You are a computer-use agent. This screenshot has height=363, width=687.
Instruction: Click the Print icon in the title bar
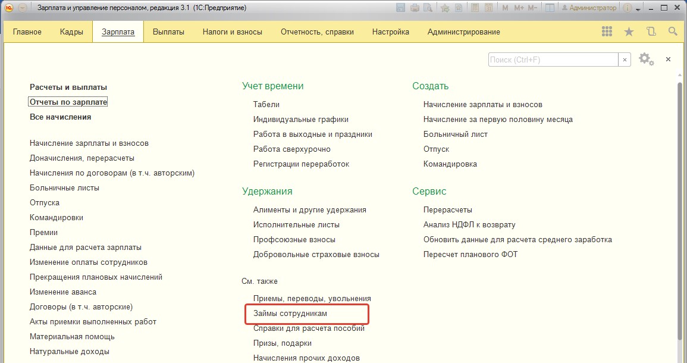point(415,8)
